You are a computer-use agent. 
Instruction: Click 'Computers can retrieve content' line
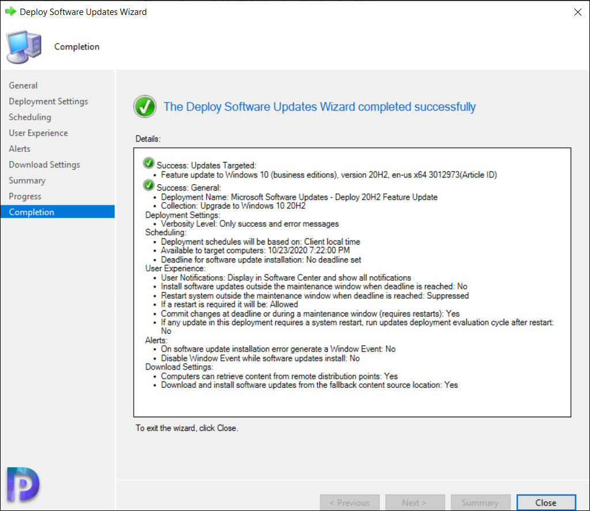(279, 376)
